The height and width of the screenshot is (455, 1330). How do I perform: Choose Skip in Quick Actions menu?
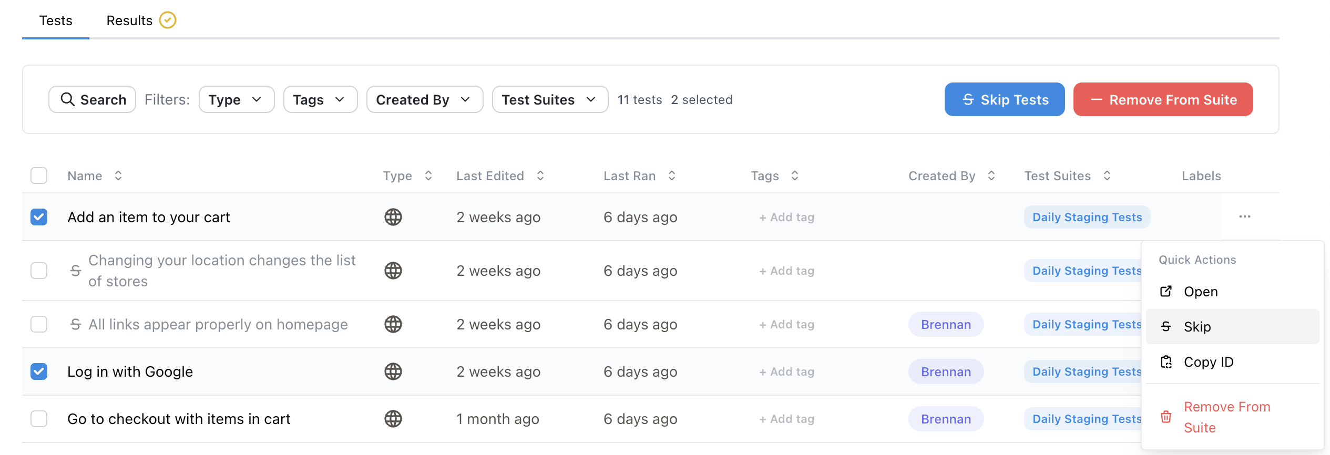[1232, 327]
